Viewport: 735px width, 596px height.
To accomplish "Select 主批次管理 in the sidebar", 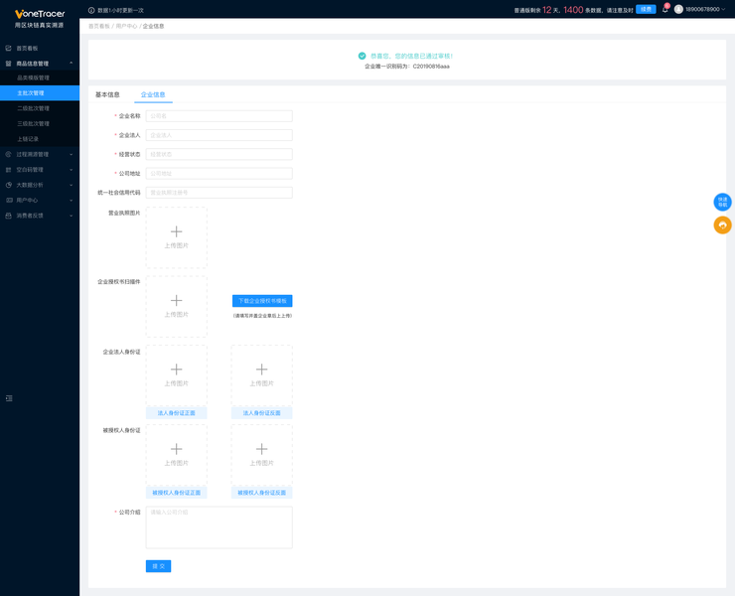I will tap(40, 92).
